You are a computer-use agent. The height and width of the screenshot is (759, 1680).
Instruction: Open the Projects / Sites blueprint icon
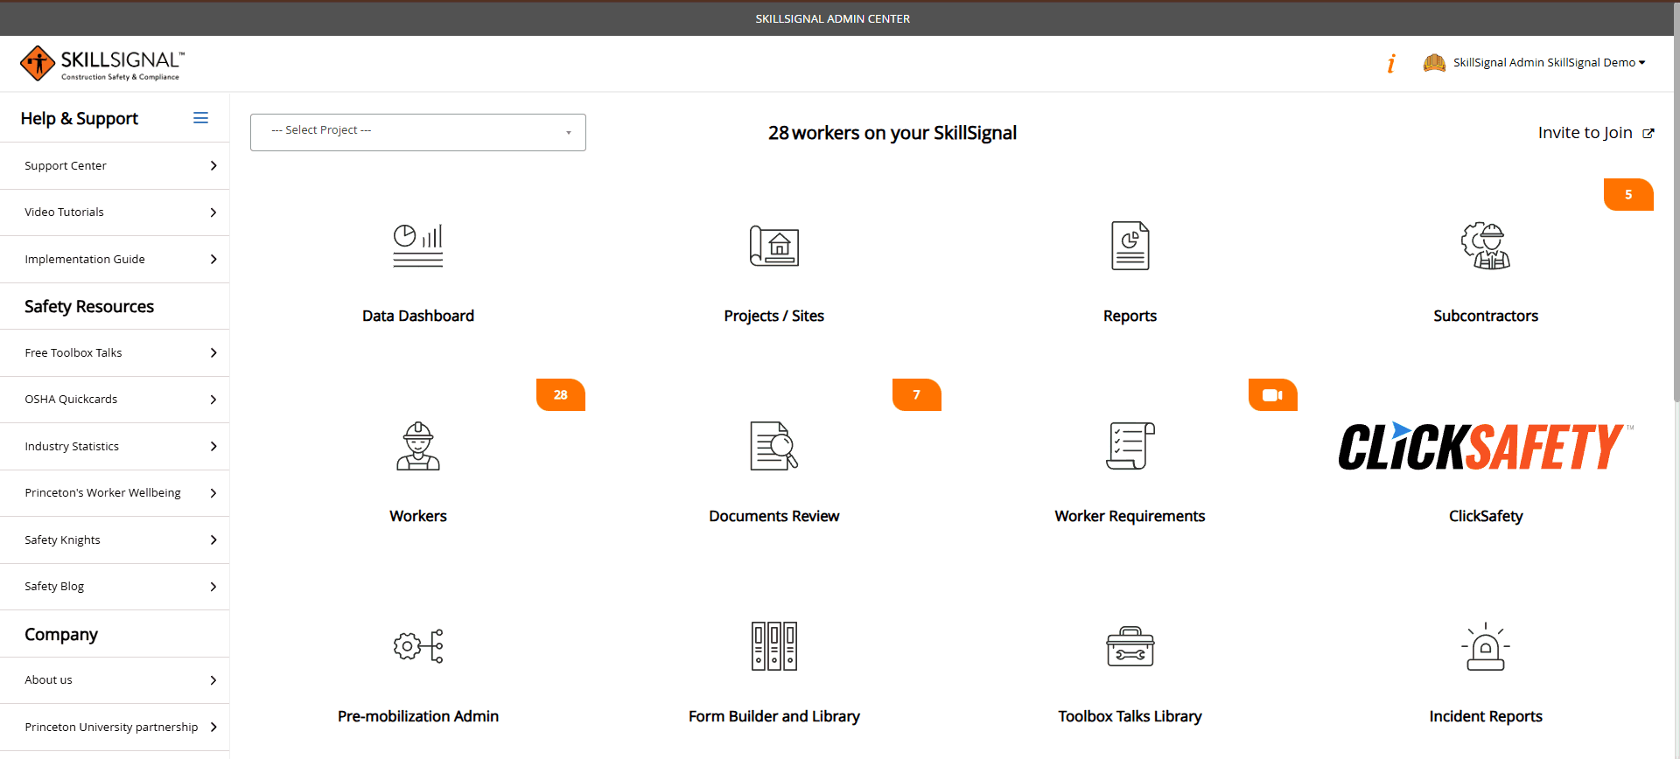[x=774, y=246]
